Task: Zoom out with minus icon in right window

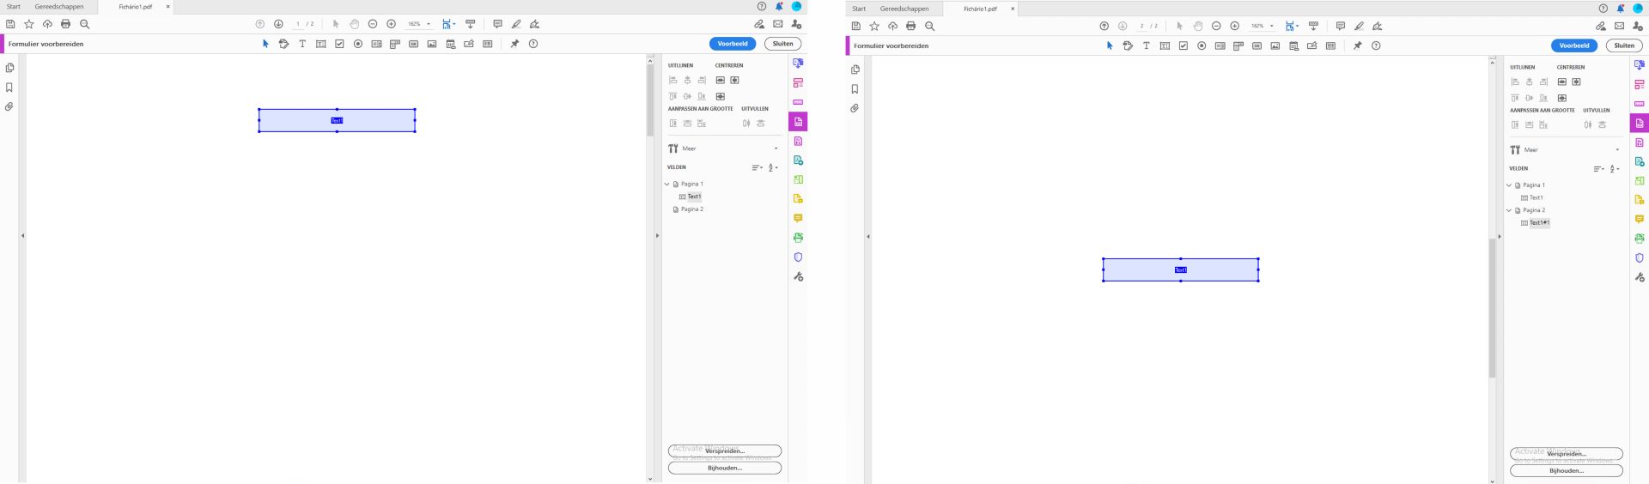Action: coord(1216,26)
